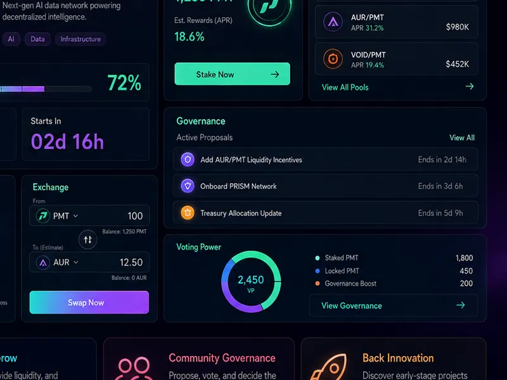Click the Balance: 1,250 PMT text
Viewport: 507px width, 380px height.
click(x=124, y=231)
